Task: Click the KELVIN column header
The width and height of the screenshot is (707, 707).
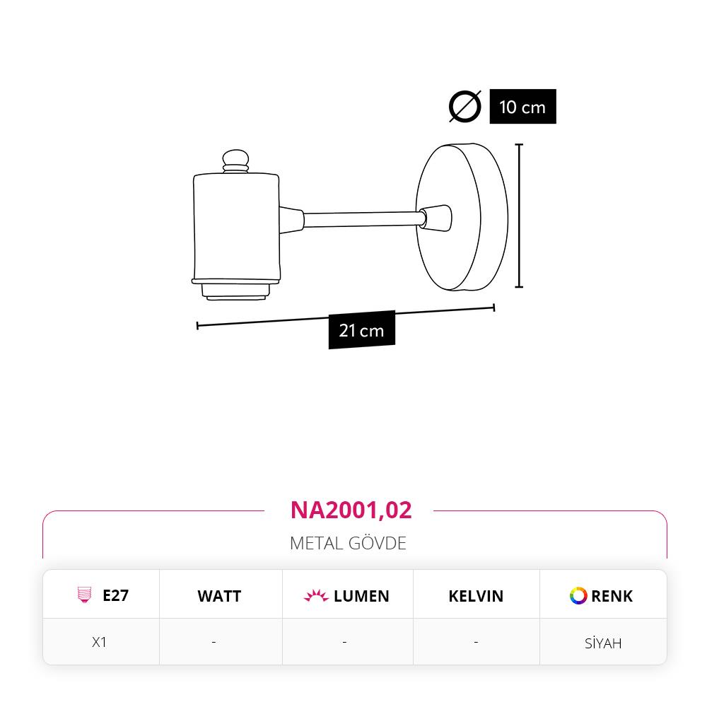Action: click(476, 596)
